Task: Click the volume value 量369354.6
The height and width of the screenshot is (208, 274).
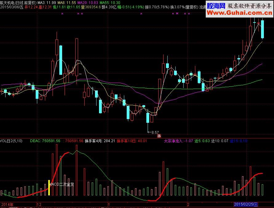Action: pyautogui.click(x=91, y=7)
